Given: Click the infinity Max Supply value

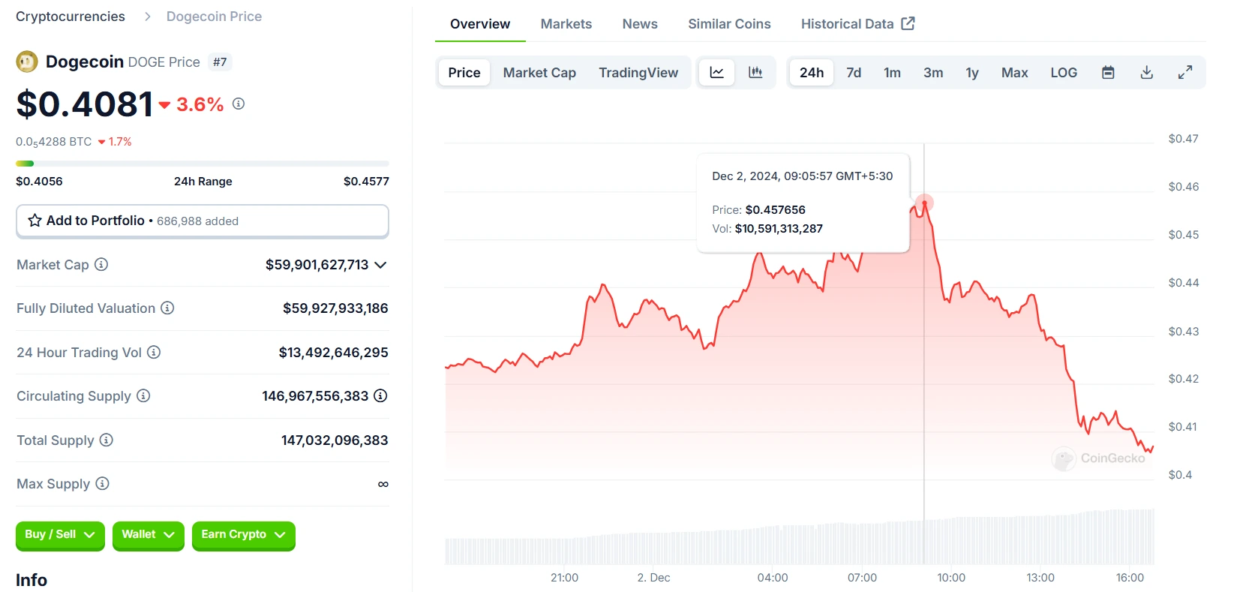Looking at the screenshot, I should (x=383, y=484).
